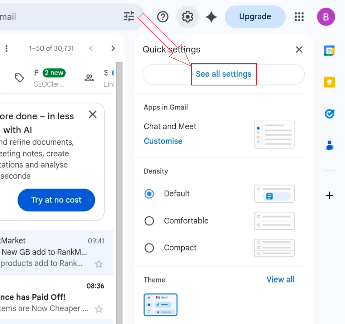
Task: Click See all settings button
Action: pyautogui.click(x=224, y=74)
